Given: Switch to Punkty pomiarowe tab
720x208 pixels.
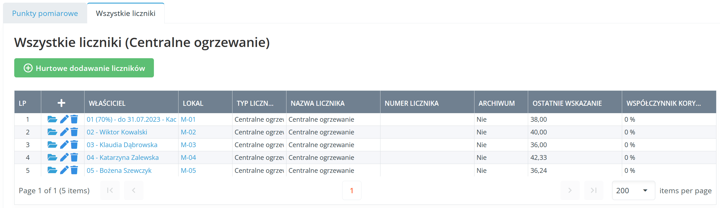Looking at the screenshot, I should click(x=45, y=13).
